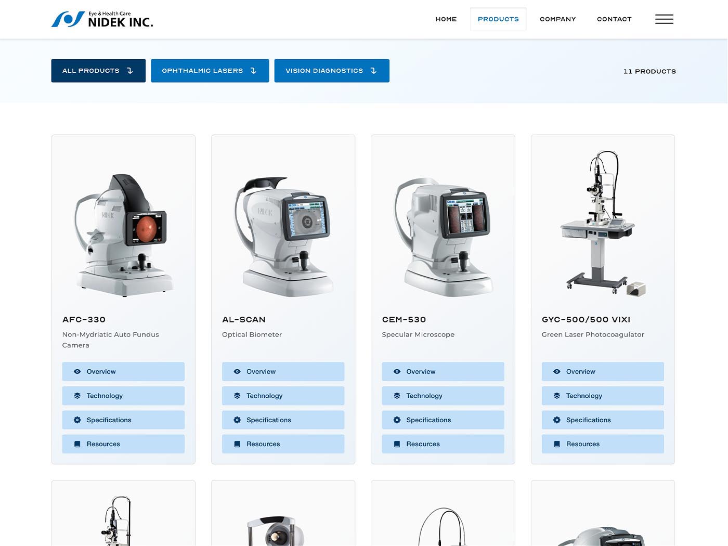Click gear icon on AL-SCAN Specifications

point(237,420)
